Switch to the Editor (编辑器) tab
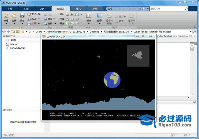199x139 pixels. pyautogui.click(x=61, y=9)
